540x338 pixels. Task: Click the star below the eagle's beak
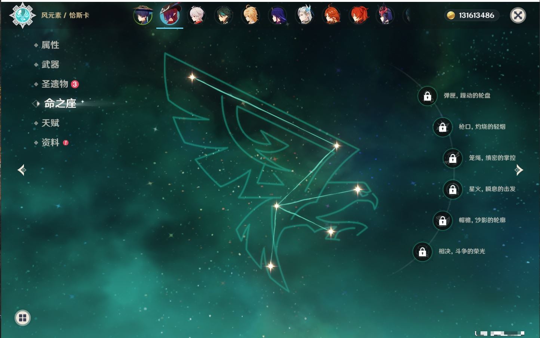tap(331, 232)
